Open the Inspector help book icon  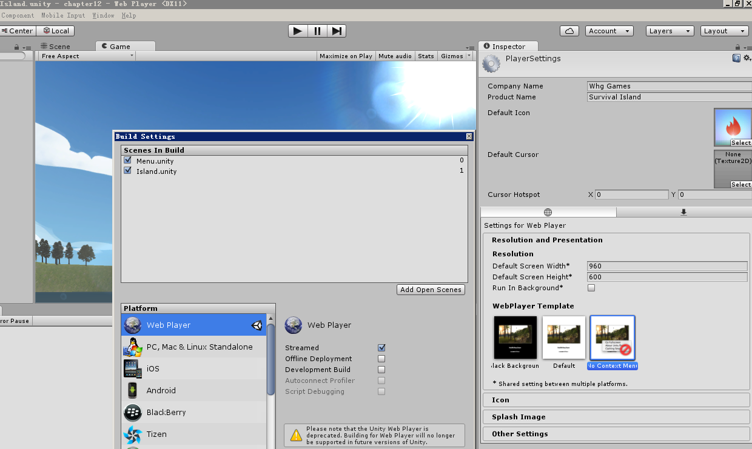tap(736, 58)
